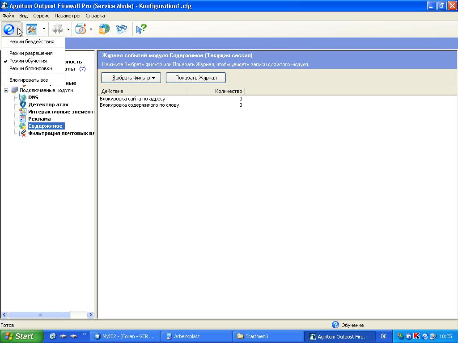Click Kaspersky tray icon
The image size is (458, 343).
pyautogui.click(x=416, y=336)
